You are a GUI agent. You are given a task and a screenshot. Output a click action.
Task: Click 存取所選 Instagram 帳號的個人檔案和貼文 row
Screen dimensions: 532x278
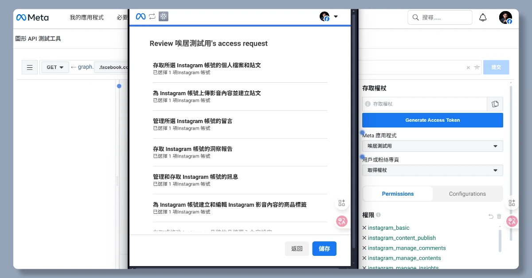pyautogui.click(x=240, y=69)
